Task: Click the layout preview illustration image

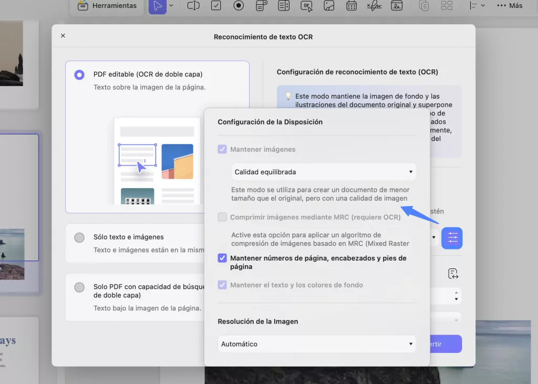Action: (x=157, y=161)
